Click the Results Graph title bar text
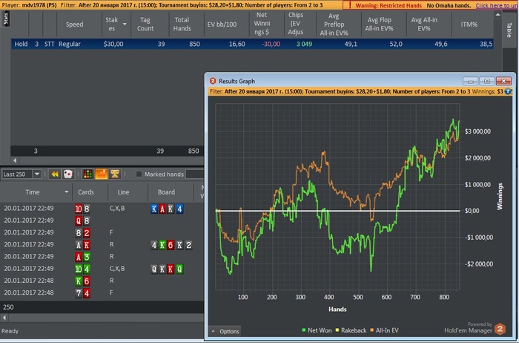This screenshot has height=343, width=519. coord(237,81)
